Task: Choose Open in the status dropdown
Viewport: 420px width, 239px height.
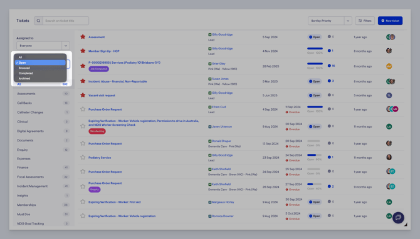Action: click(x=40, y=63)
